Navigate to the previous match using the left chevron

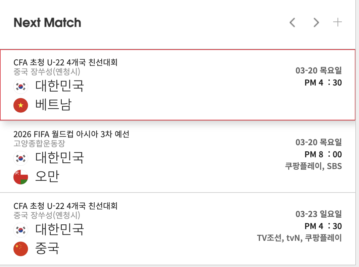point(292,22)
